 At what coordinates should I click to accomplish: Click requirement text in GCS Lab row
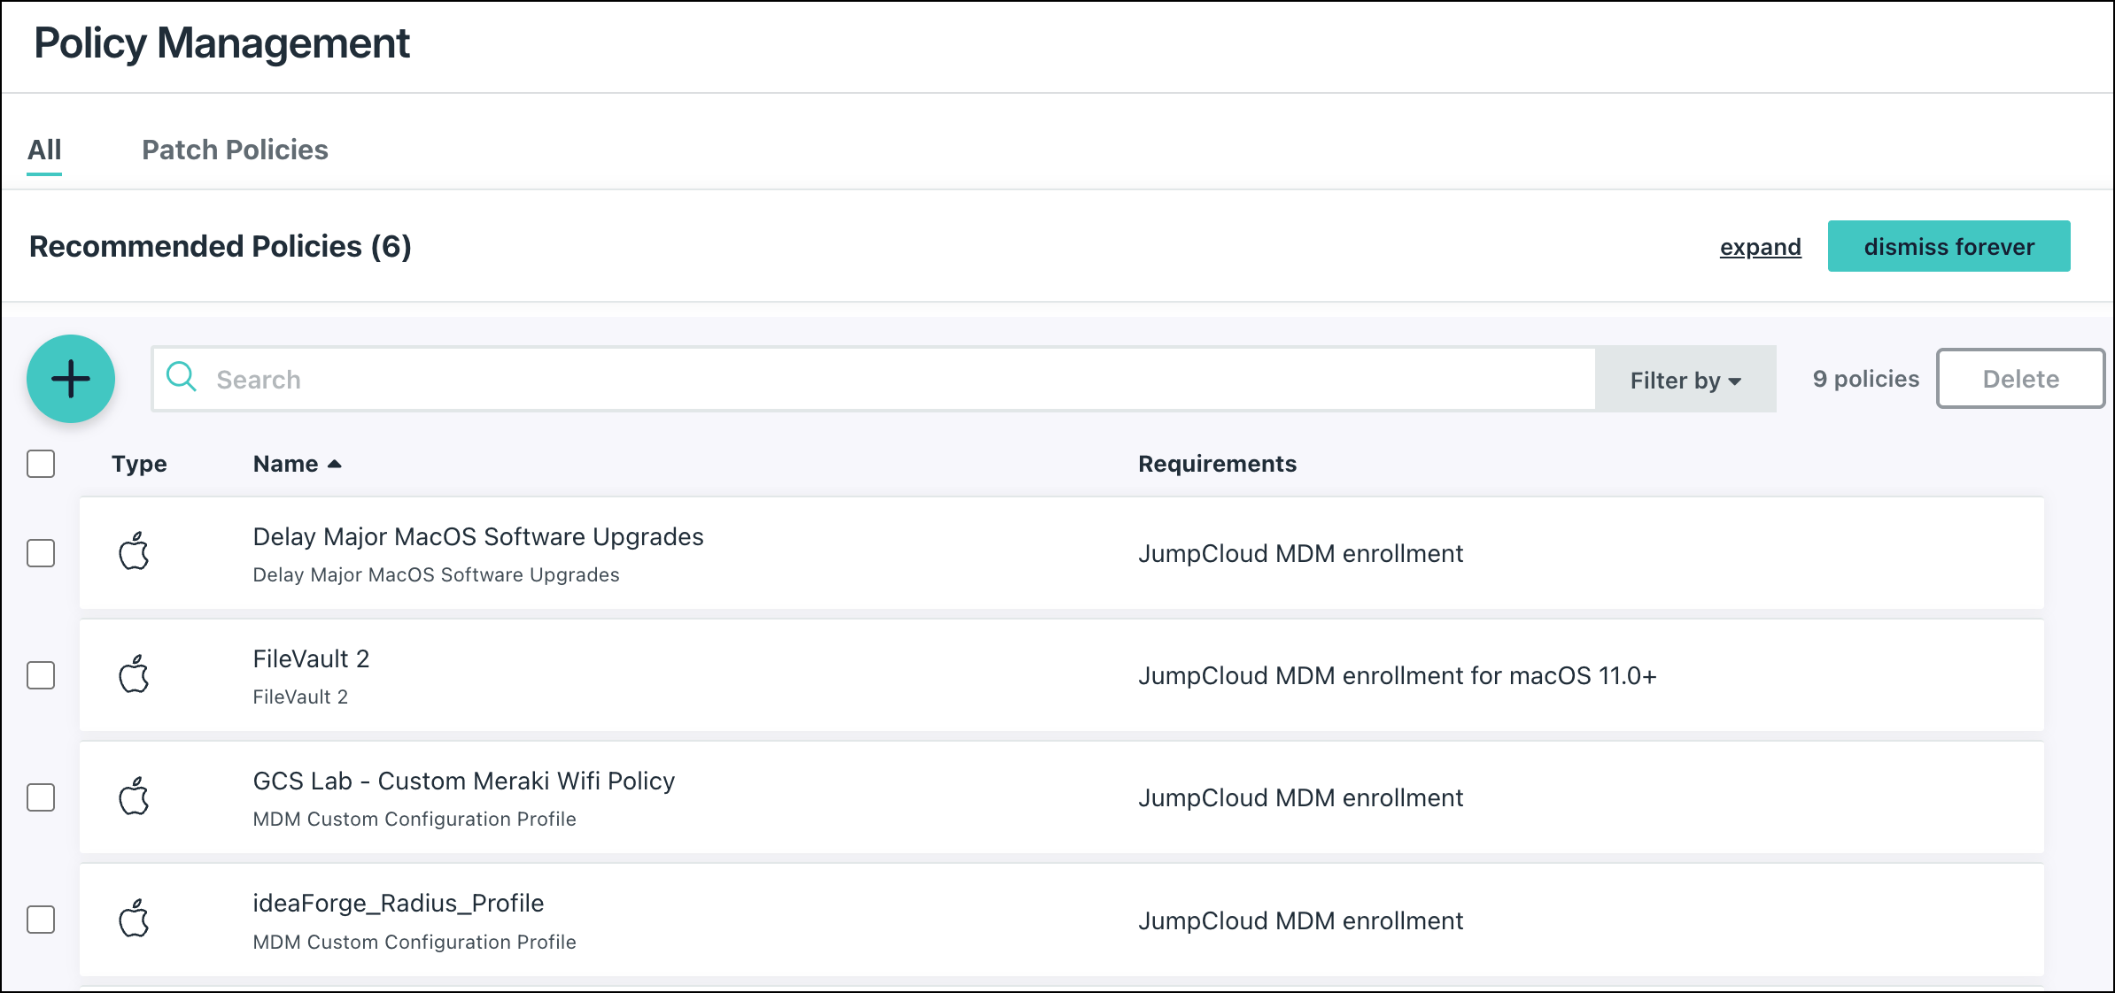pos(1300,797)
